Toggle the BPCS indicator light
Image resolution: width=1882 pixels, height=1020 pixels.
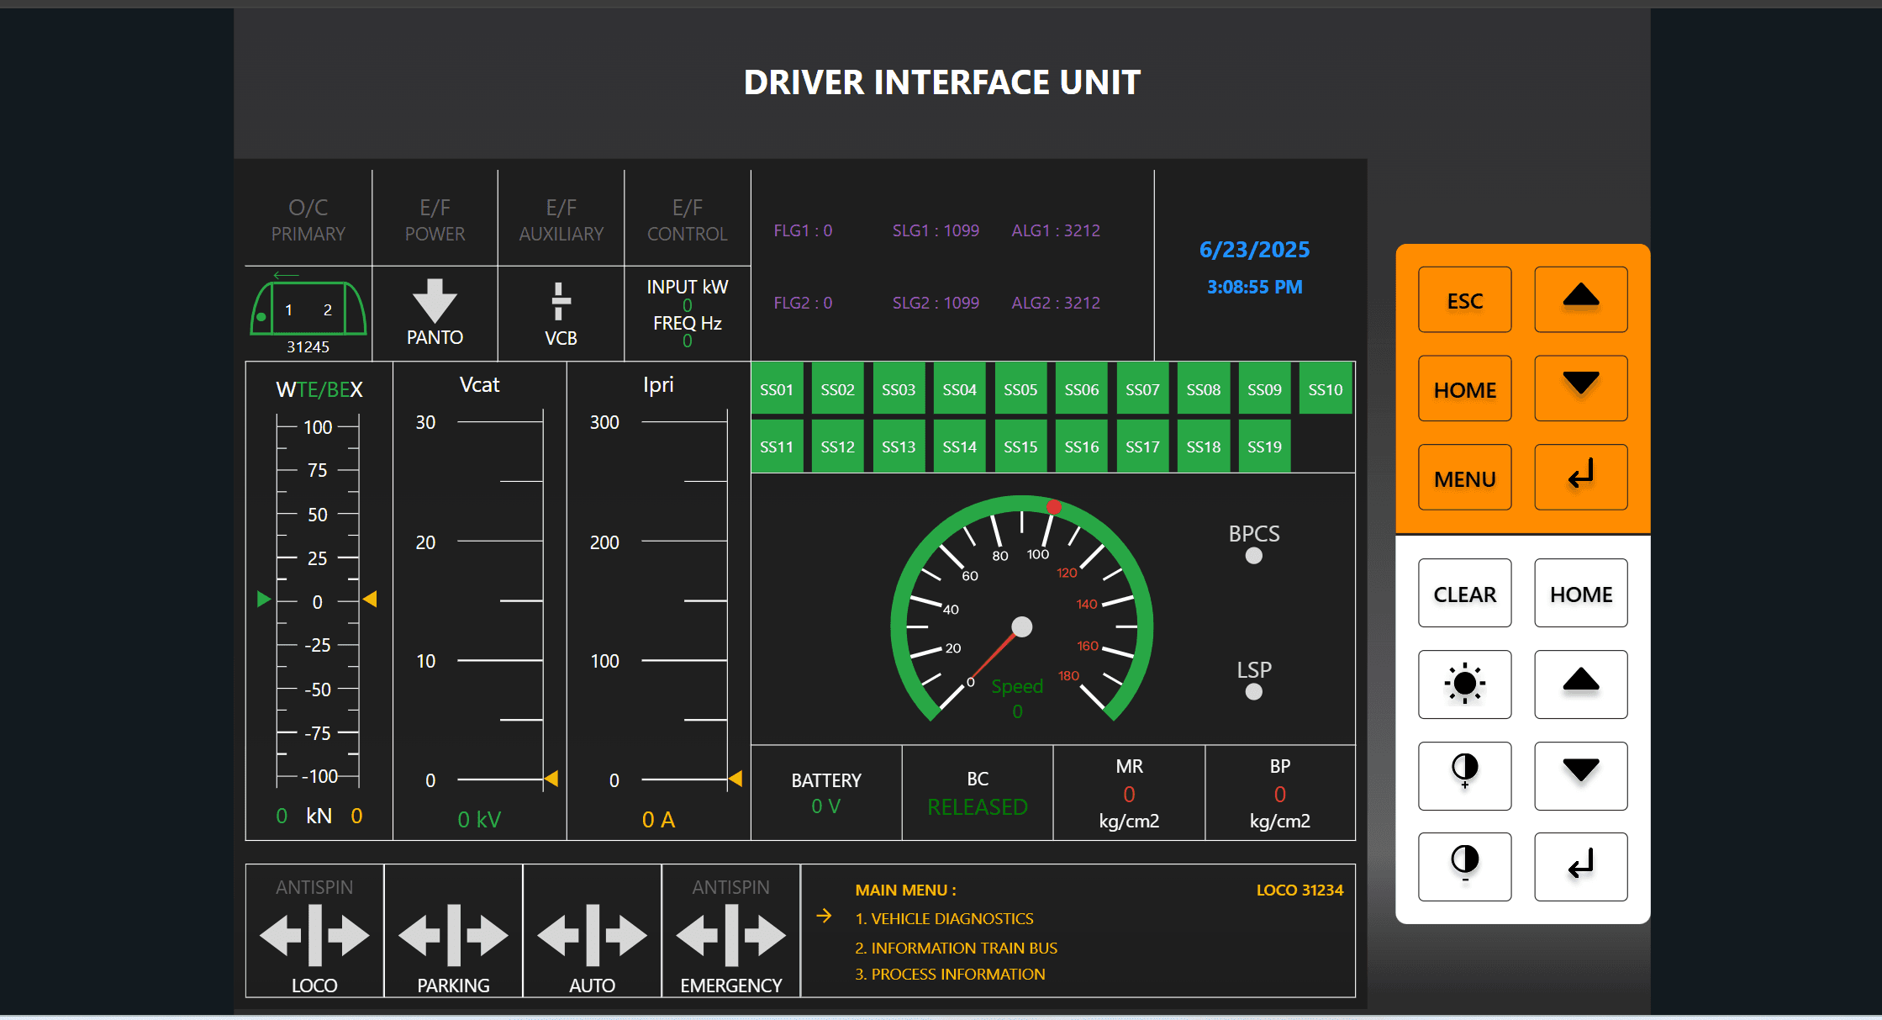[x=1253, y=556]
